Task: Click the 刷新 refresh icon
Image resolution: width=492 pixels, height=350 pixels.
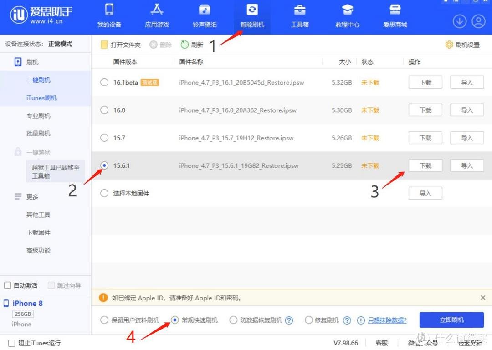Action: click(x=184, y=45)
